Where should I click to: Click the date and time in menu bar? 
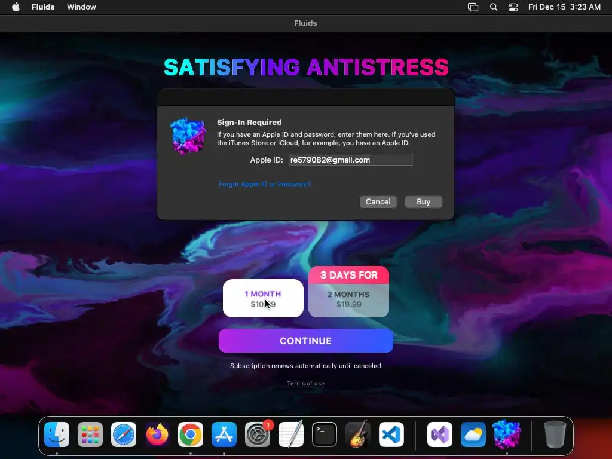(564, 7)
